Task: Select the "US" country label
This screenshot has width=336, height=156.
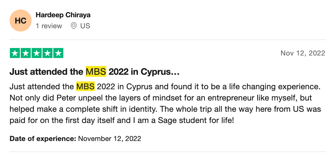Action: [x=85, y=26]
